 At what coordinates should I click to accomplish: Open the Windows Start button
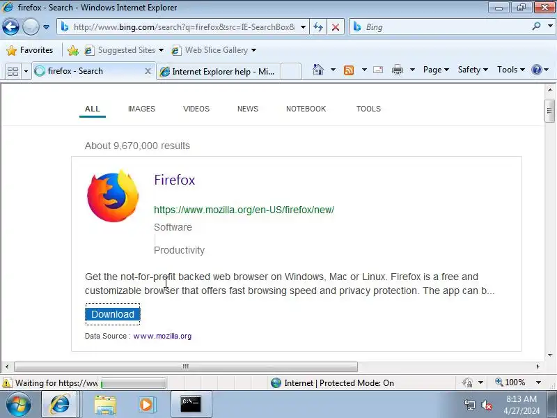click(x=19, y=404)
